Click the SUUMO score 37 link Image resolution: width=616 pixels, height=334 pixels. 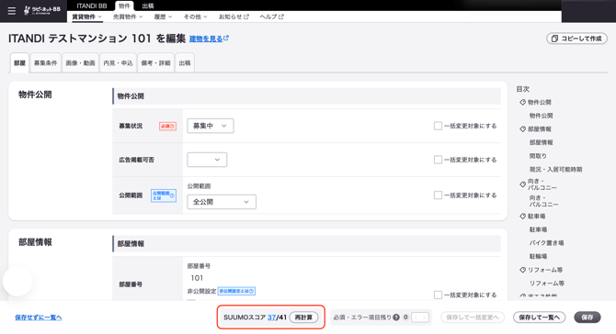point(271,317)
